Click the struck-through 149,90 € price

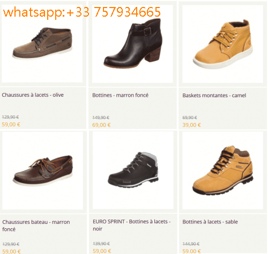point(101,118)
